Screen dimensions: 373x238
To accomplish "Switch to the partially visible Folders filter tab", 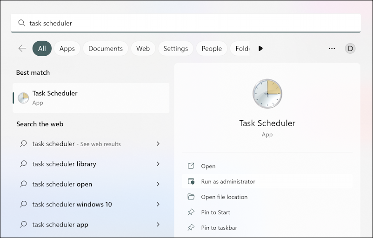I will click(240, 48).
